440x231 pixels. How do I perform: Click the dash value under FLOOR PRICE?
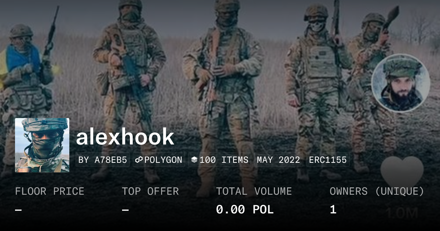19,210
